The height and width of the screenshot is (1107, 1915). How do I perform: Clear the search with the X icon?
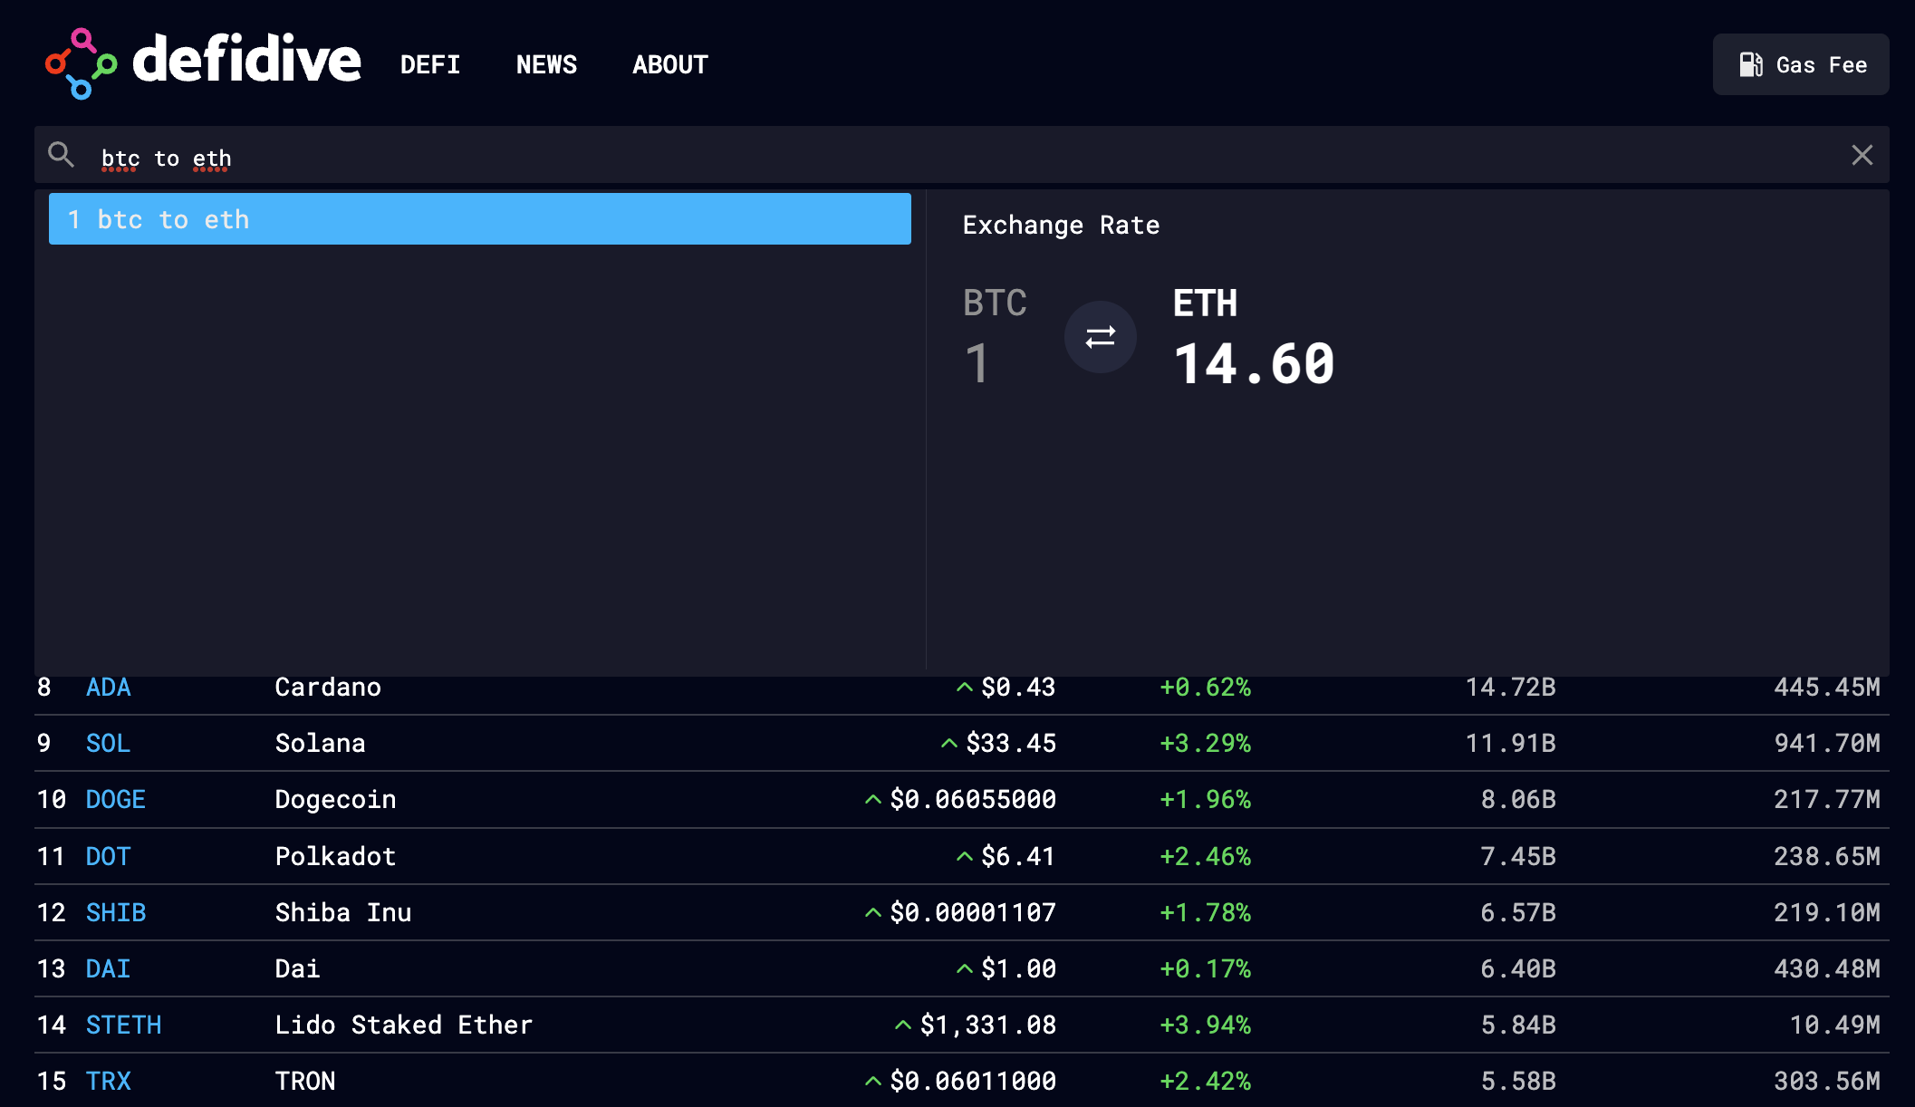click(x=1862, y=156)
